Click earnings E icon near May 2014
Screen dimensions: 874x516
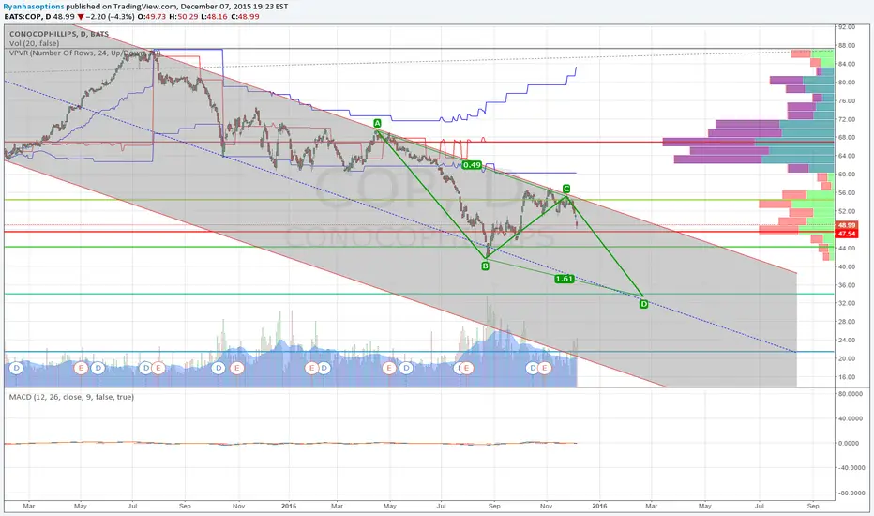81,368
